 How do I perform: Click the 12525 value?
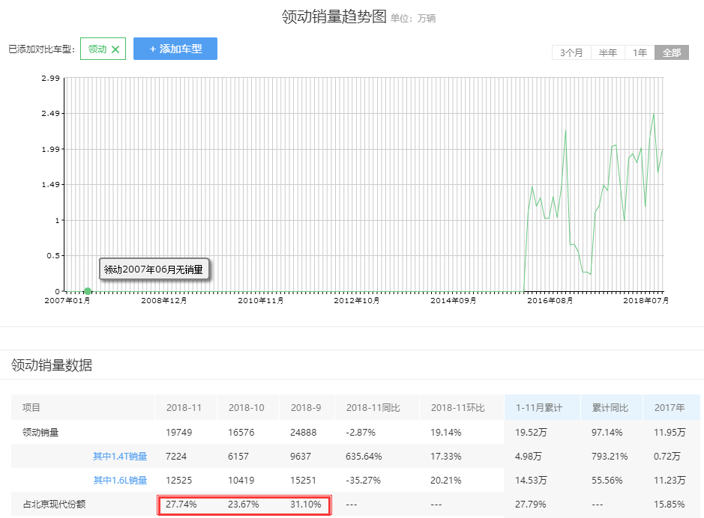click(x=178, y=481)
